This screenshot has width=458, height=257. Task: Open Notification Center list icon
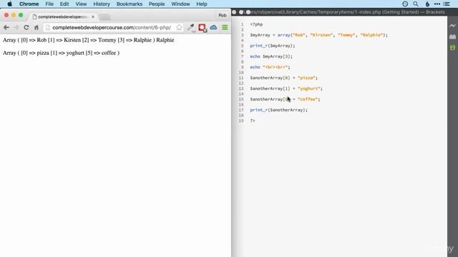[x=447, y=4]
